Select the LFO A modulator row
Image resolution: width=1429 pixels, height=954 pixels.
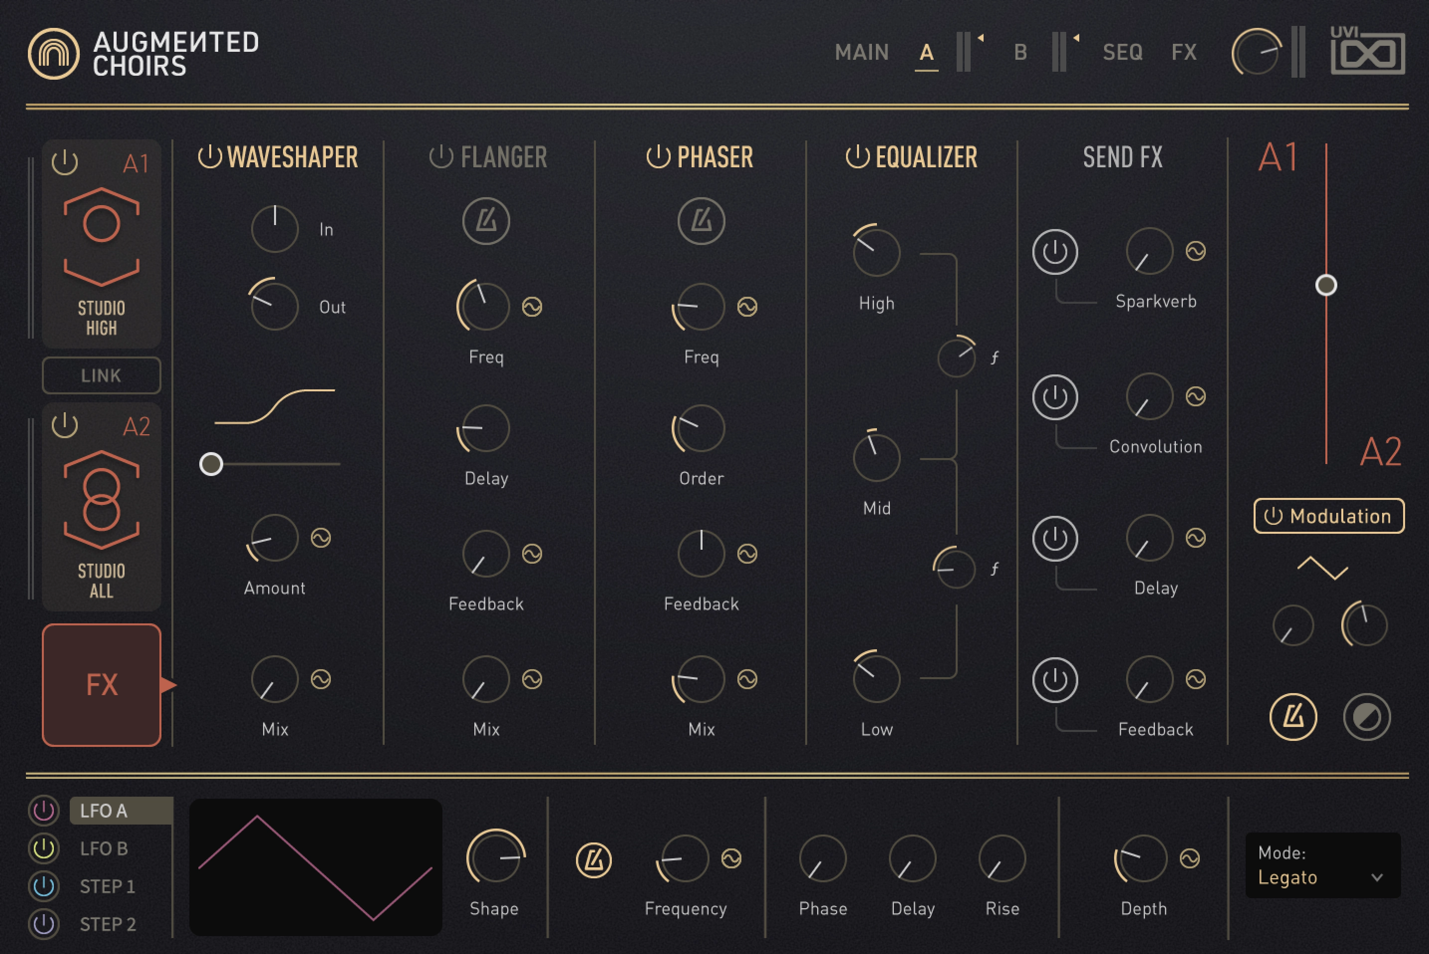121,811
